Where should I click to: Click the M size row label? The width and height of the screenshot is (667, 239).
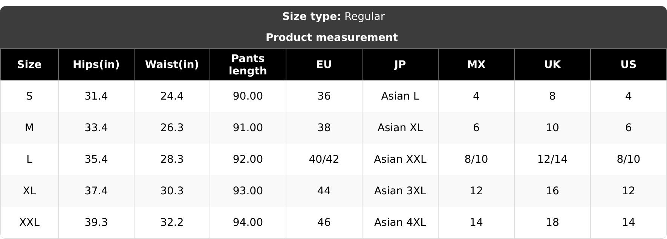[29, 128]
